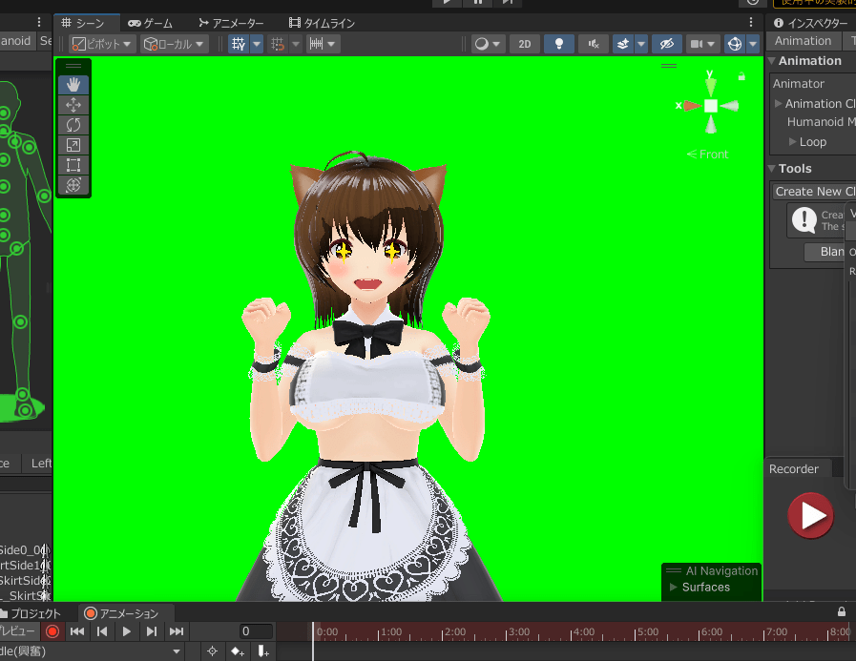Step to previous keyframe
Viewport: 856px width, 661px height.
pos(102,631)
